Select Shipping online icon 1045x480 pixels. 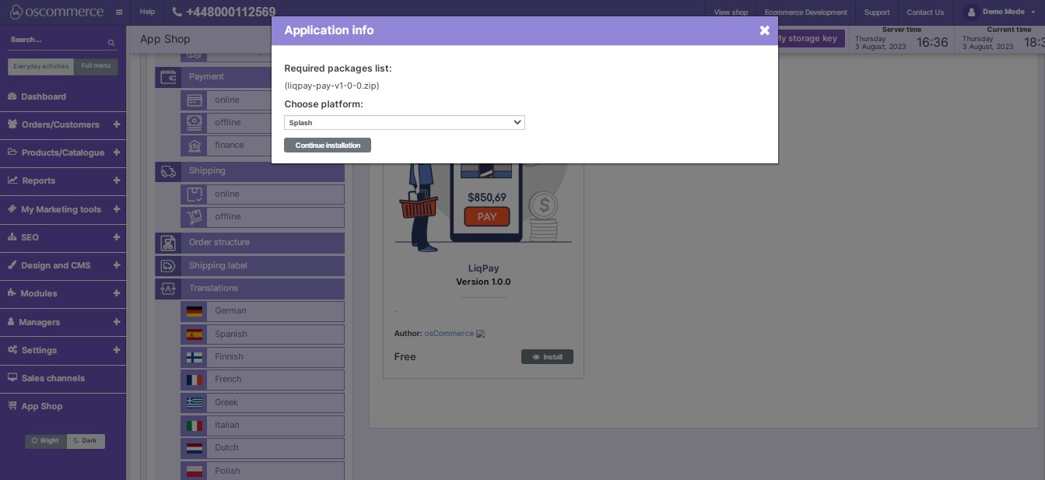pyautogui.click(x=195, y=194)
